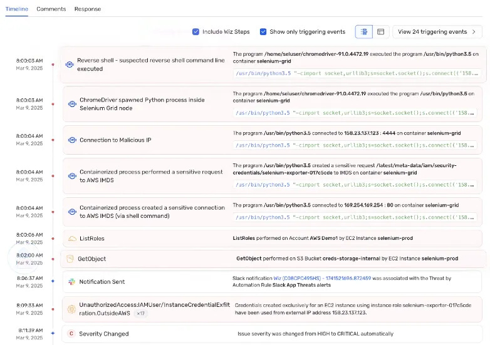Click the UnauthorizedAccess GuardDuty finding icon

(x=71, y=309)
